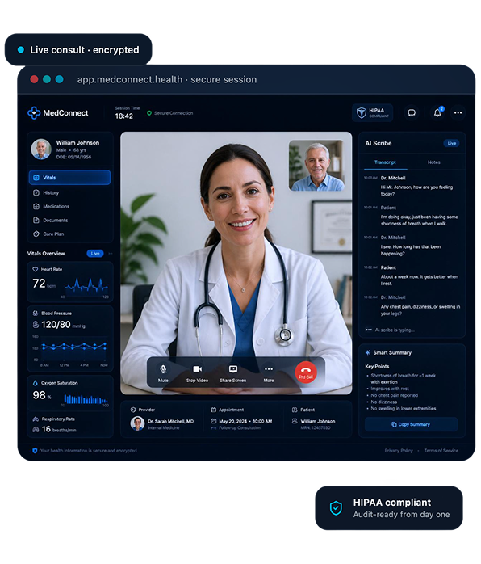This screenshot has height=564, width=481.
Task: Click the MedConnect logo icon
Action: (x=34, y=113)
